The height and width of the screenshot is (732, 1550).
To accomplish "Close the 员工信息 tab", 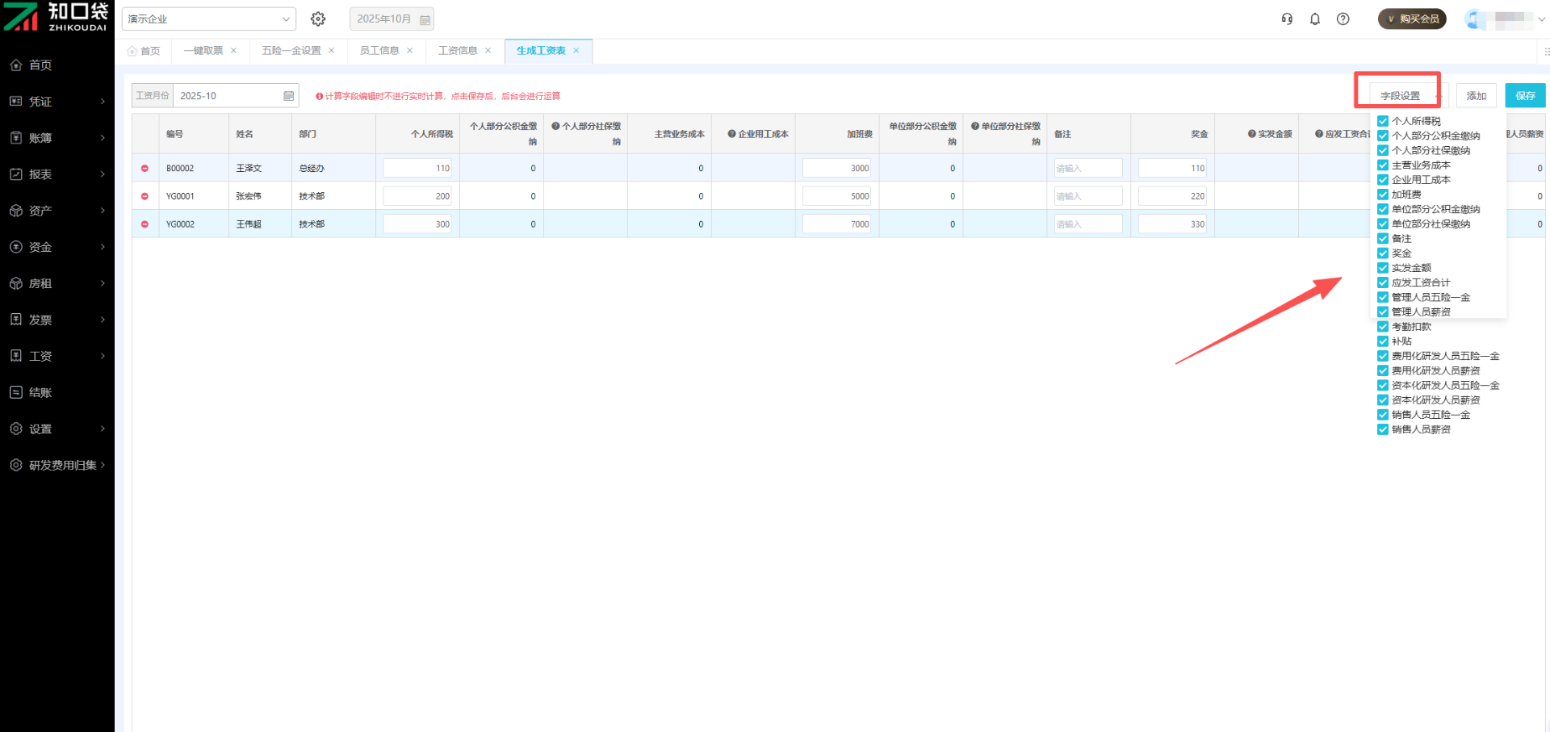I will point(410,51).
